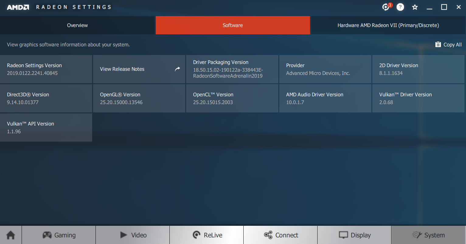Open the Video section
The height and width of the screenshot is (244, 466).
(133, 235)
